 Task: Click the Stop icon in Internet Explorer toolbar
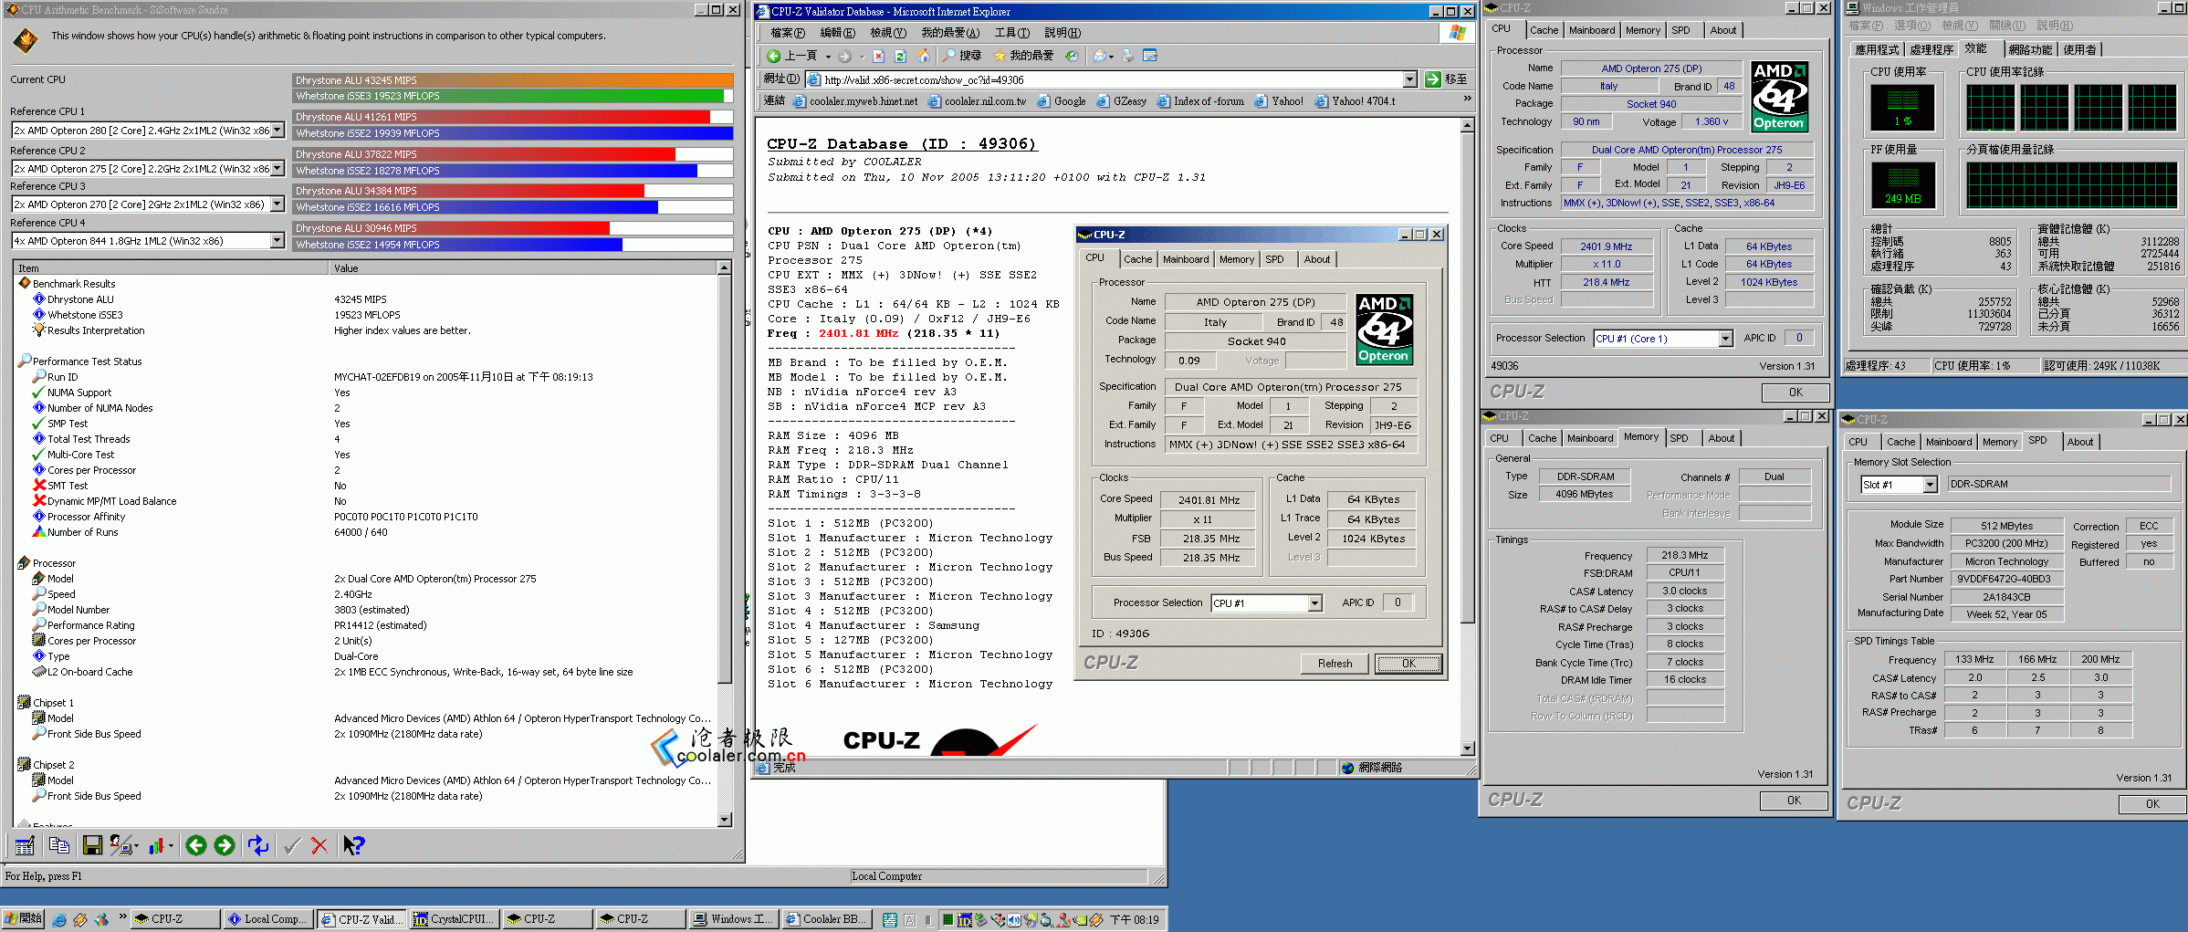(x=878, y=56)
